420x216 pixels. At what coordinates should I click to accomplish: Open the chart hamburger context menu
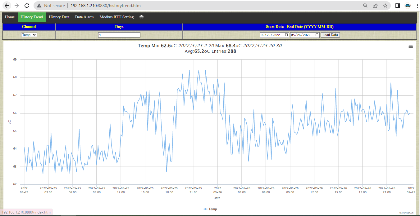tap(411, 46)
